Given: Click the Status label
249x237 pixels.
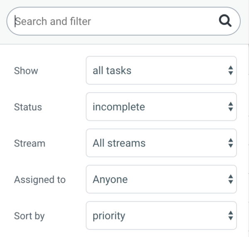Looking at the screenshot, I should pos(28,107).
